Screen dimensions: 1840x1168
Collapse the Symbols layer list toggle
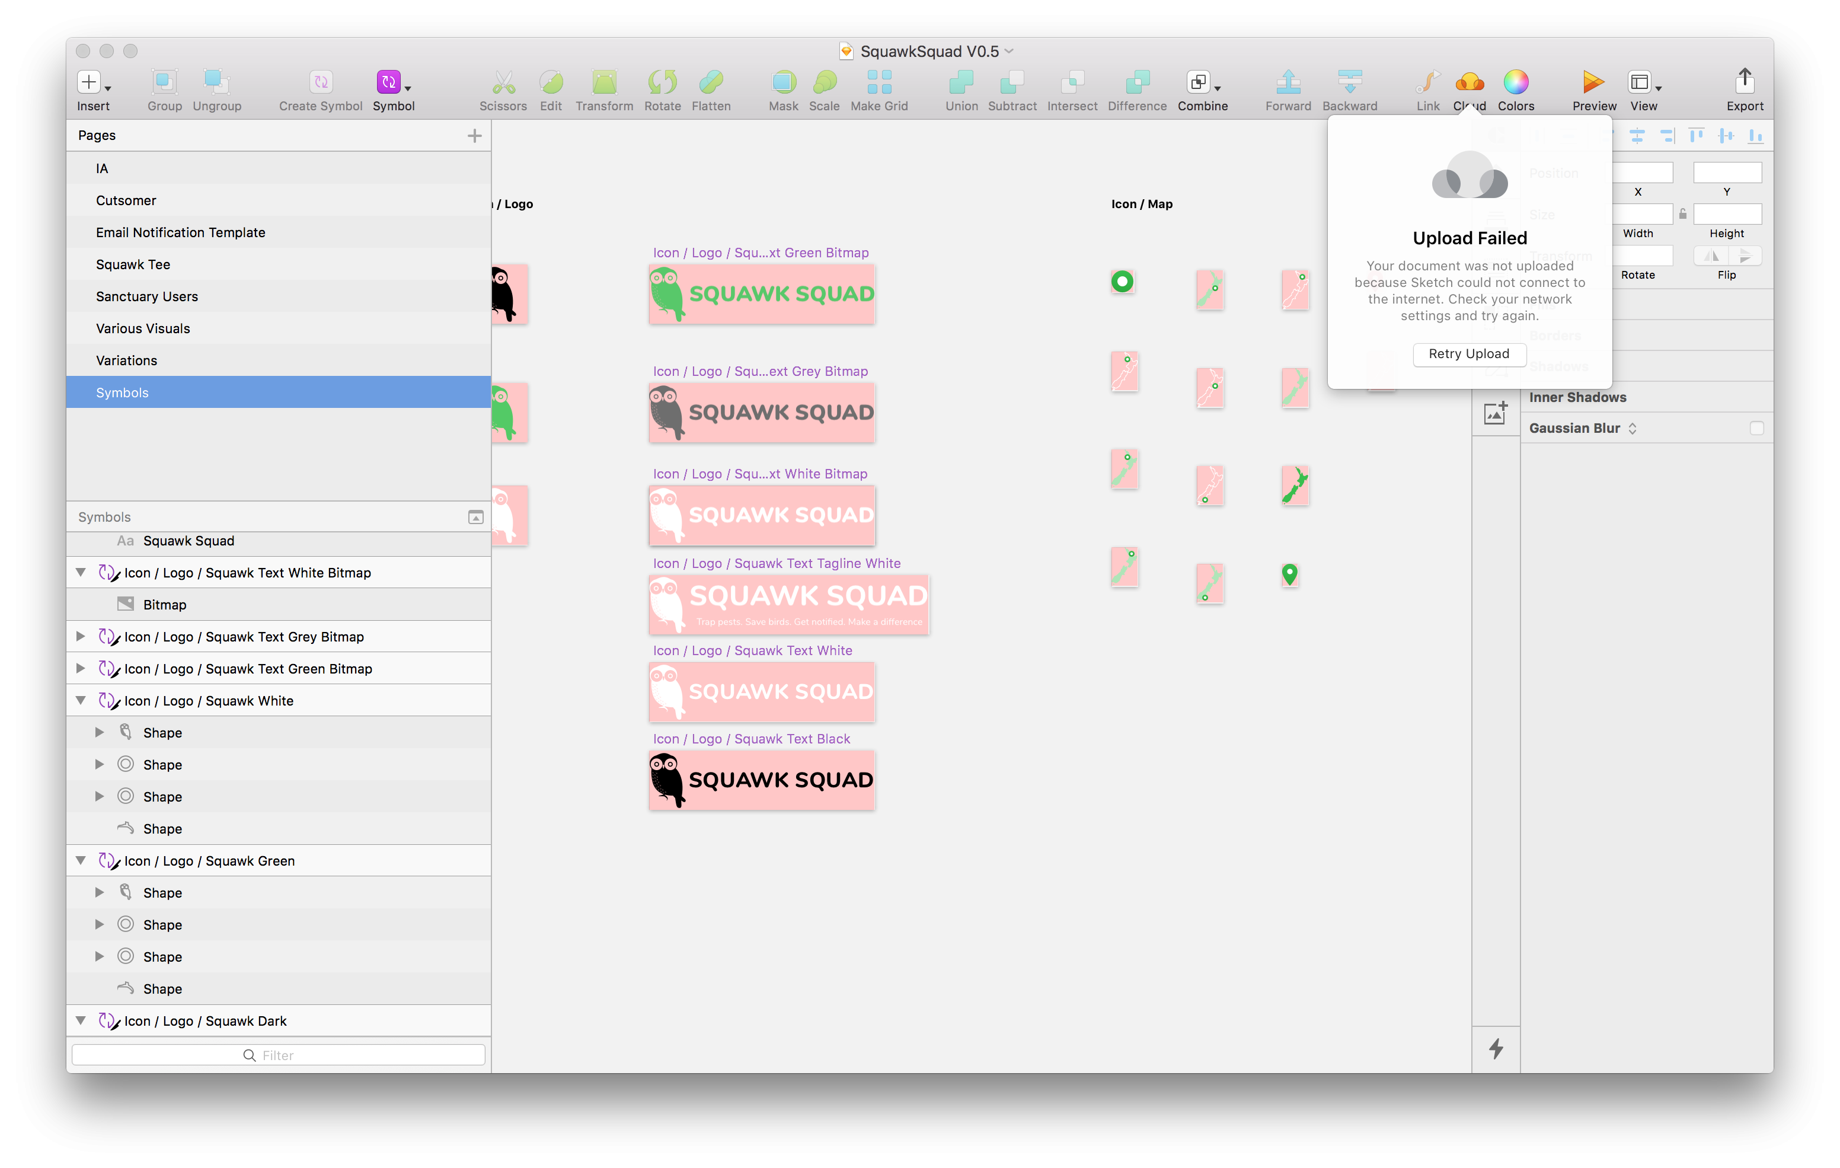(x=475, y=518)
